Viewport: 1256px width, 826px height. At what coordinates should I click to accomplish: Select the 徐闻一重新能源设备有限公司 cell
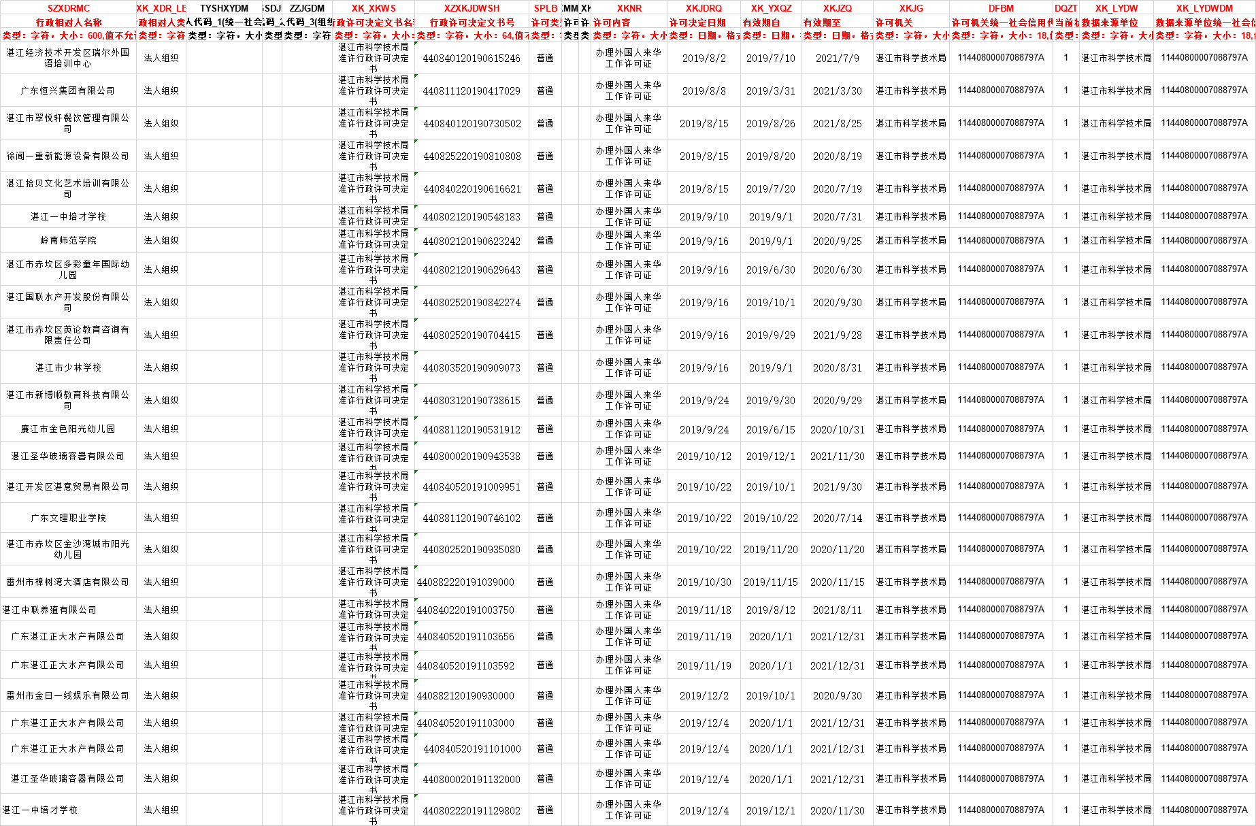pos(68,156)
